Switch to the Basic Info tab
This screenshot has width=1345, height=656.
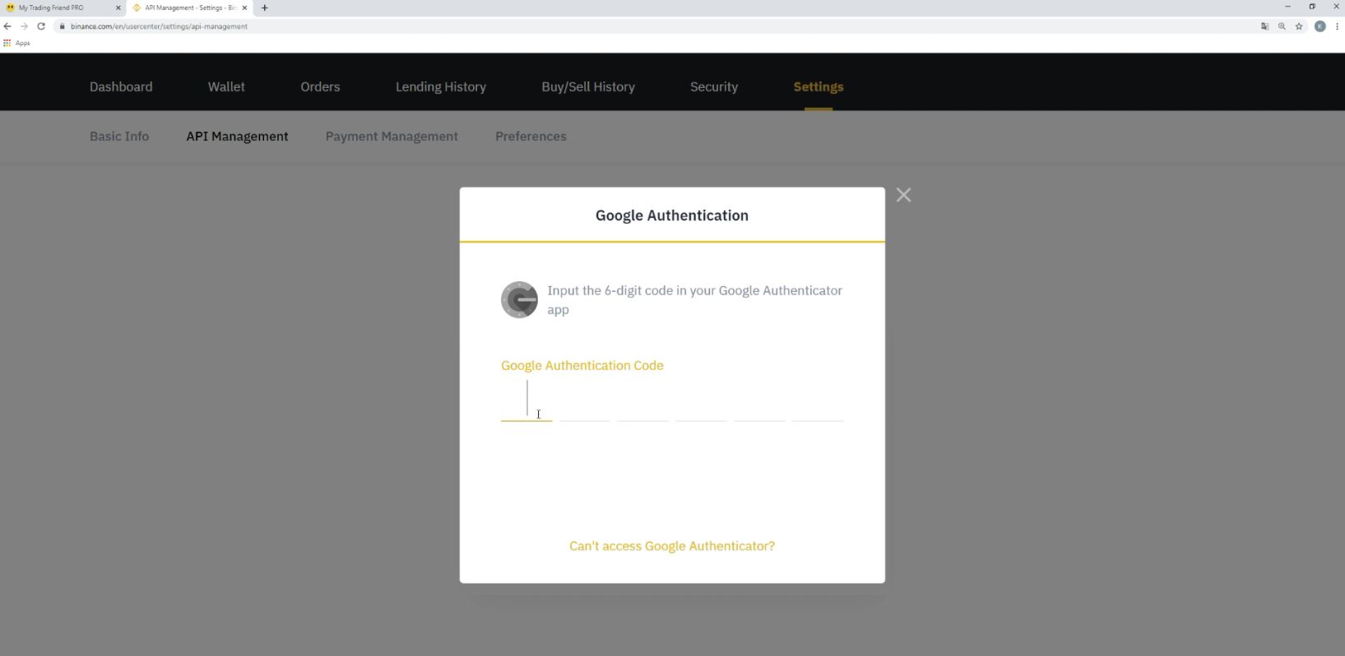pos(119,136)
